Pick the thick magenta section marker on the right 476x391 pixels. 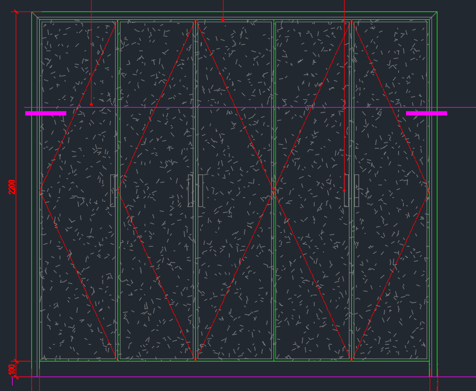coord(426,113)
